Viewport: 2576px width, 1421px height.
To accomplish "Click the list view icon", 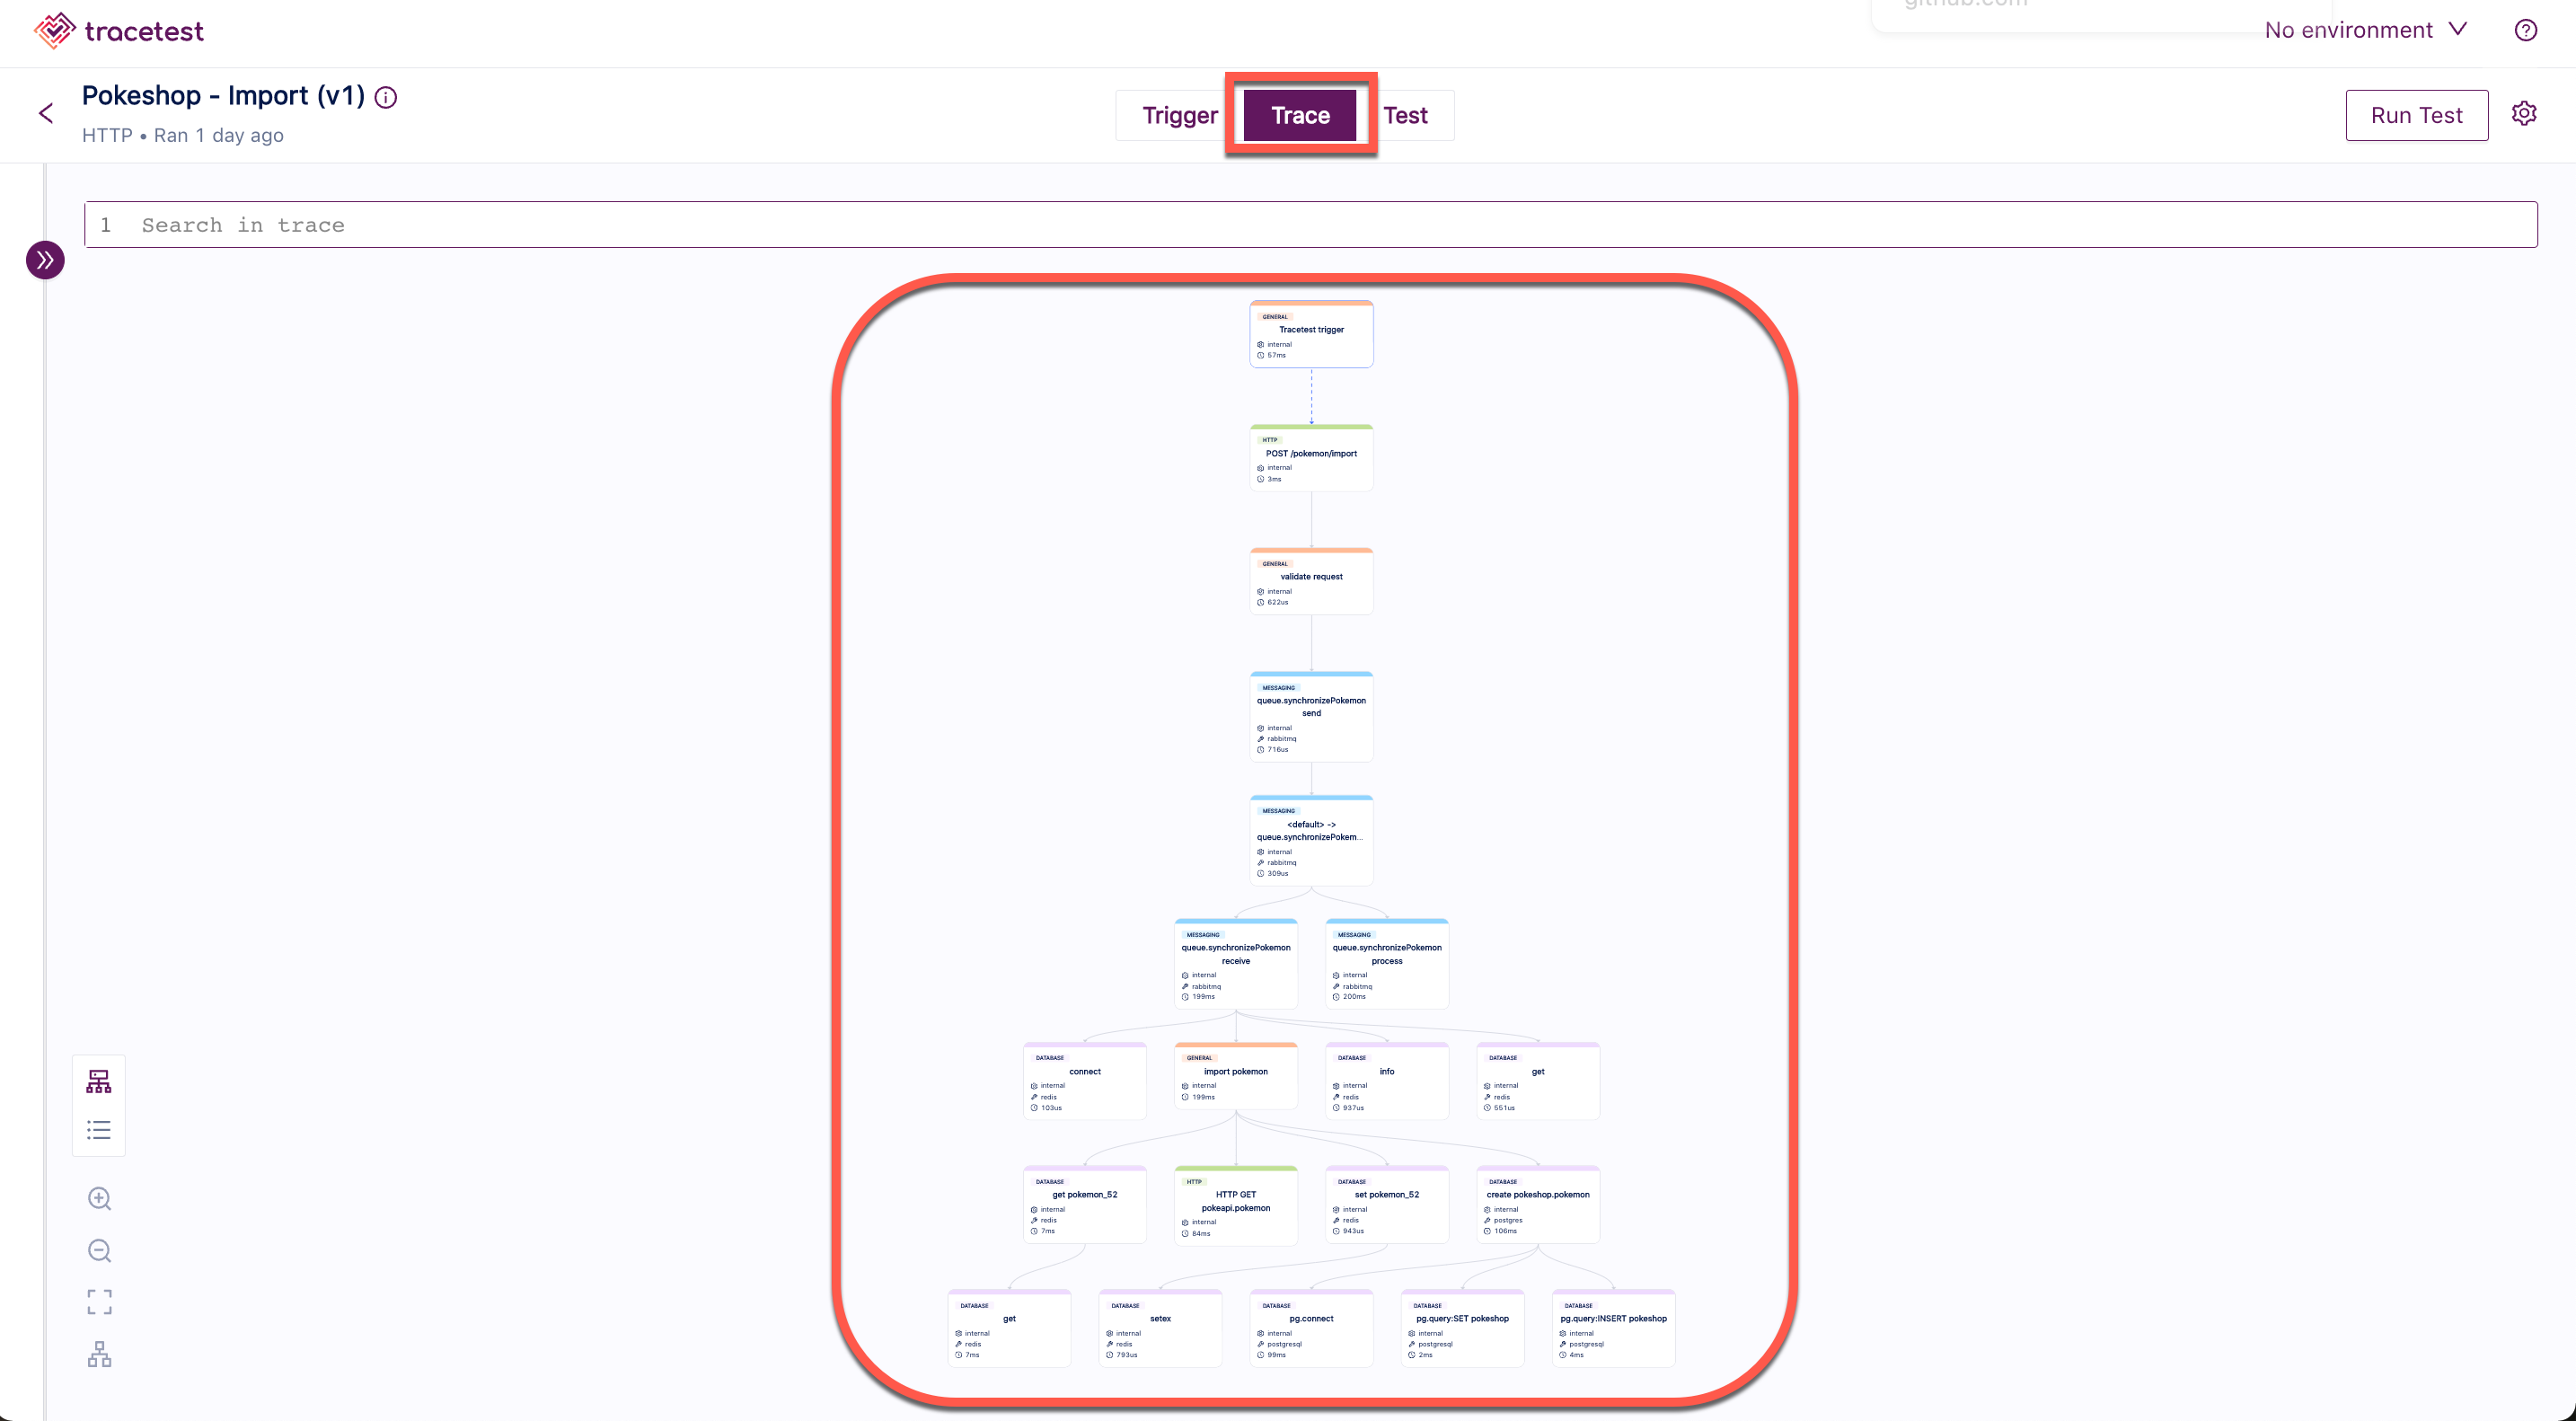I will point(100,1127).
